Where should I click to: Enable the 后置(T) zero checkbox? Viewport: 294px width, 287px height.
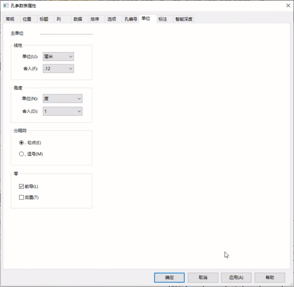(21, 197)
